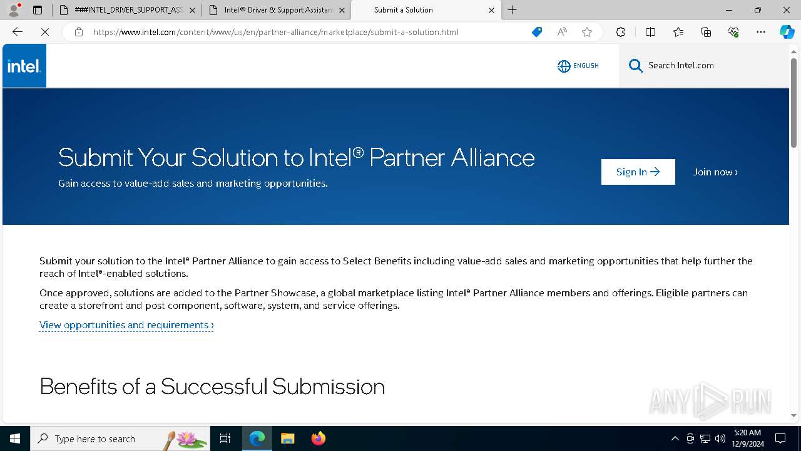Click the Intel logo
Screen dimensions: 801x451
(24, 66)
